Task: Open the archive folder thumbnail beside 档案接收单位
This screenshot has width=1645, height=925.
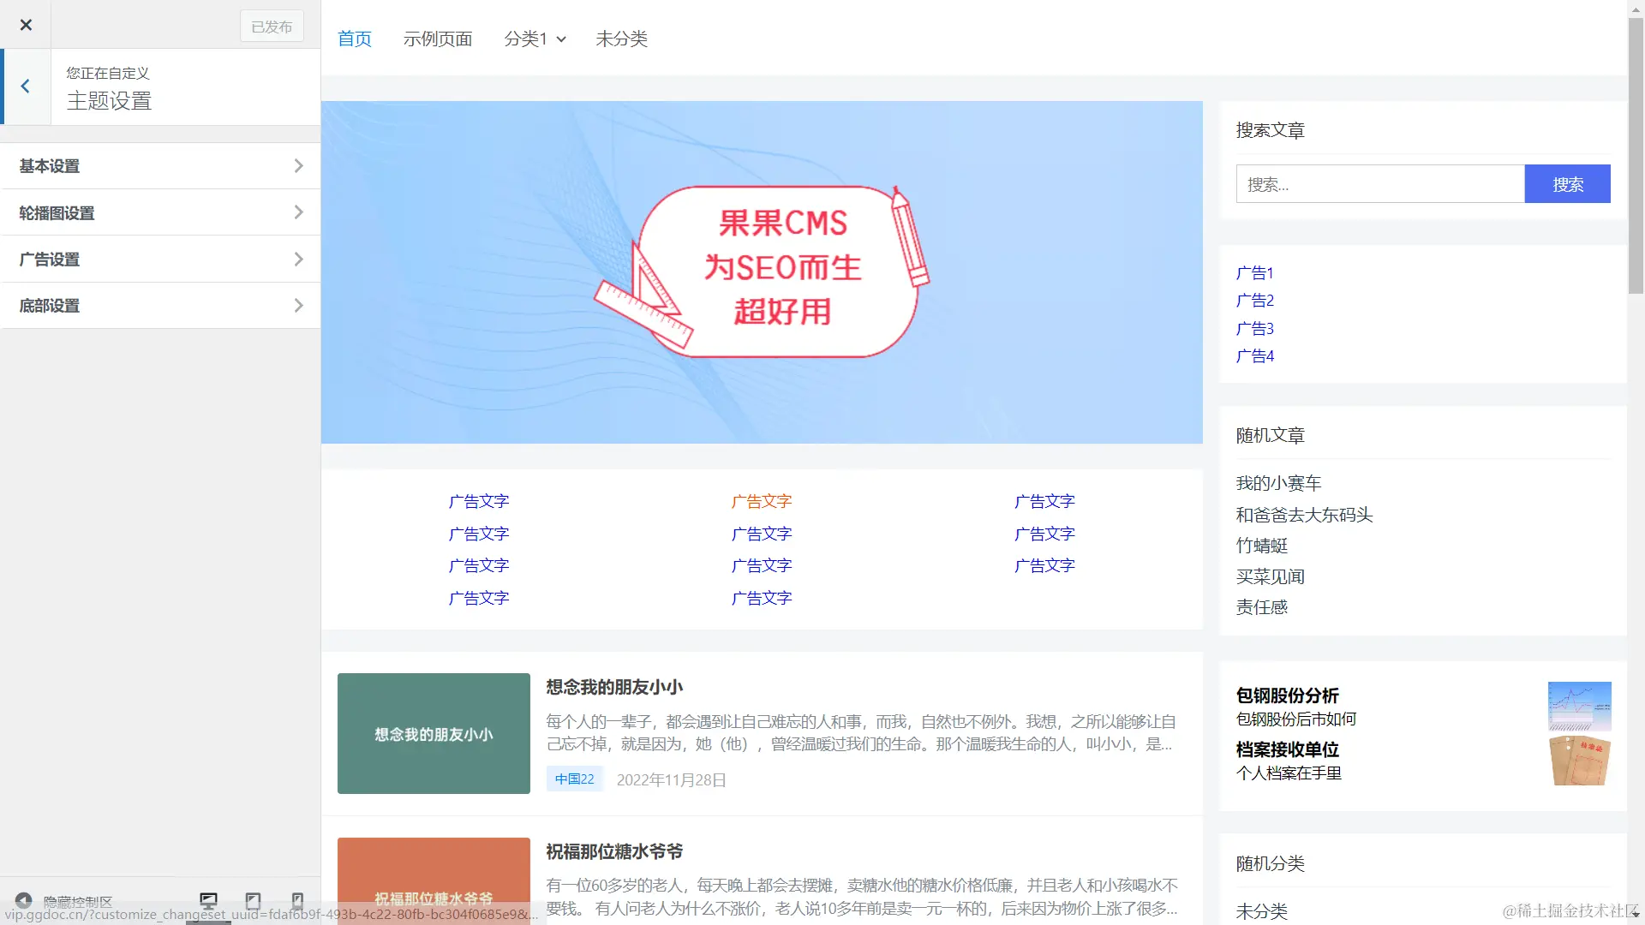Action: [x=1579, y=761]
